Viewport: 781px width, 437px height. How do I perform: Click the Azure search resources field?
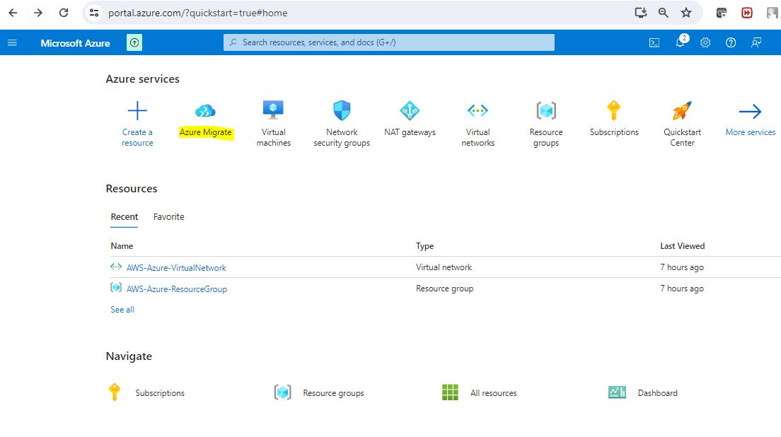tap(389, 42)
